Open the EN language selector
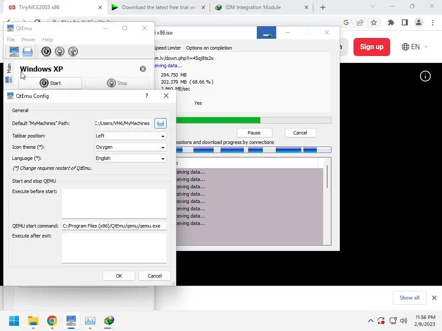 point(415,47)
